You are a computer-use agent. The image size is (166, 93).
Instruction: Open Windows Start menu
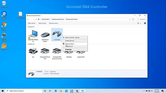tap(3, 91)
